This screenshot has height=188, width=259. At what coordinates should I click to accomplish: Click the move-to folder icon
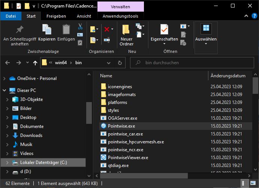93,29
